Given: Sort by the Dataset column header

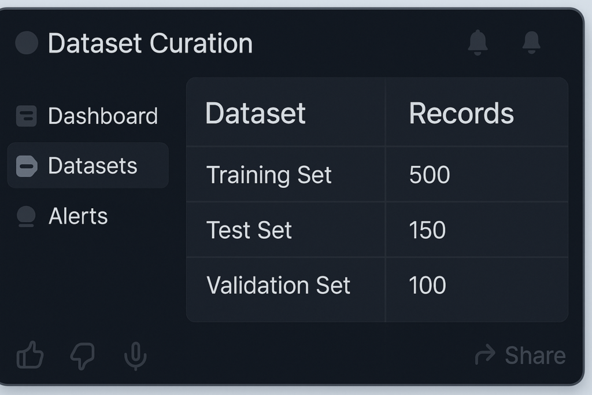Looking at the screenshot, I should tap(256, 113).
